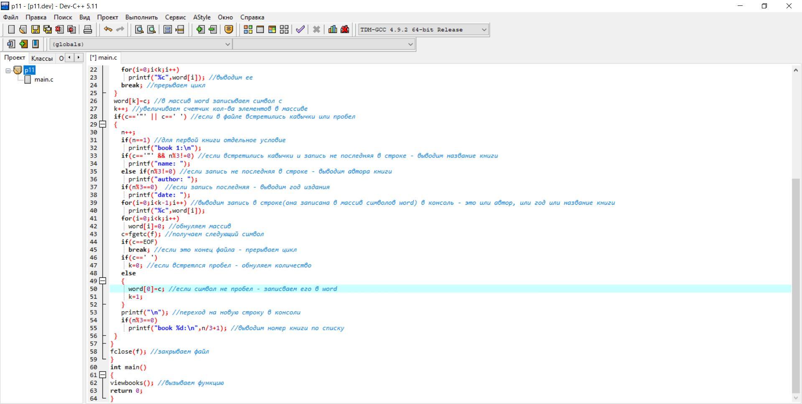Open the Сервис menu
The height and width of the screenshot is (404, 802).
176,17
